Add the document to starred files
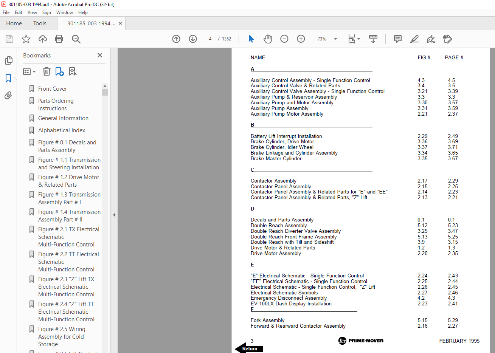This screenshot has height=353, width=495. pyautogui.click(x=26, y=39)
